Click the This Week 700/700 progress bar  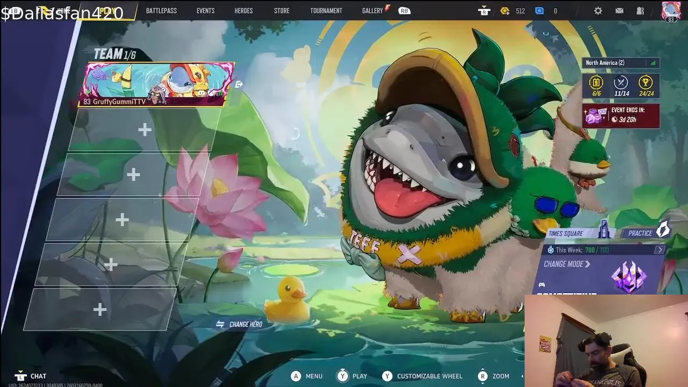(x=605, y=250)
